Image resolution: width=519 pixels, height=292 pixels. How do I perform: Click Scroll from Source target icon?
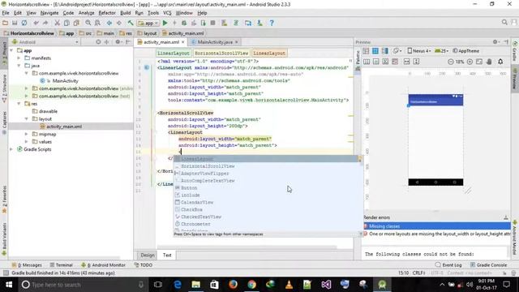(98, 42)
